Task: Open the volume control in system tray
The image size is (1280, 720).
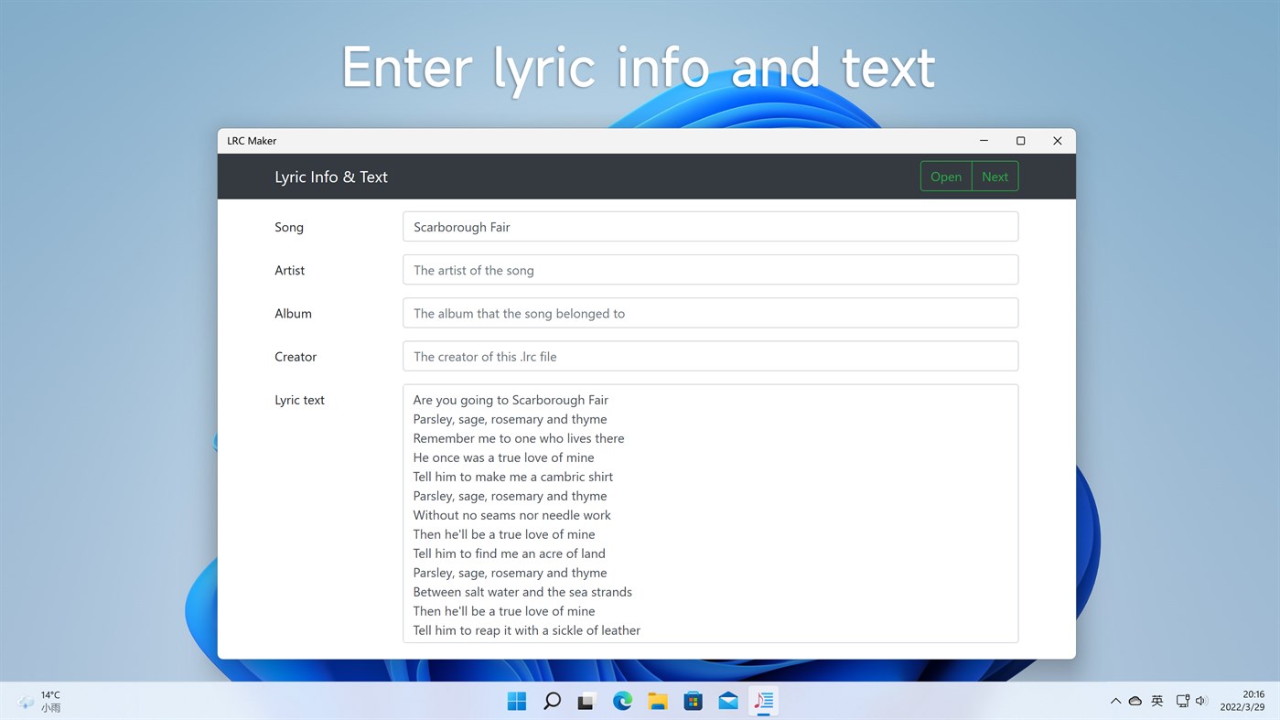Action: 1200,700
